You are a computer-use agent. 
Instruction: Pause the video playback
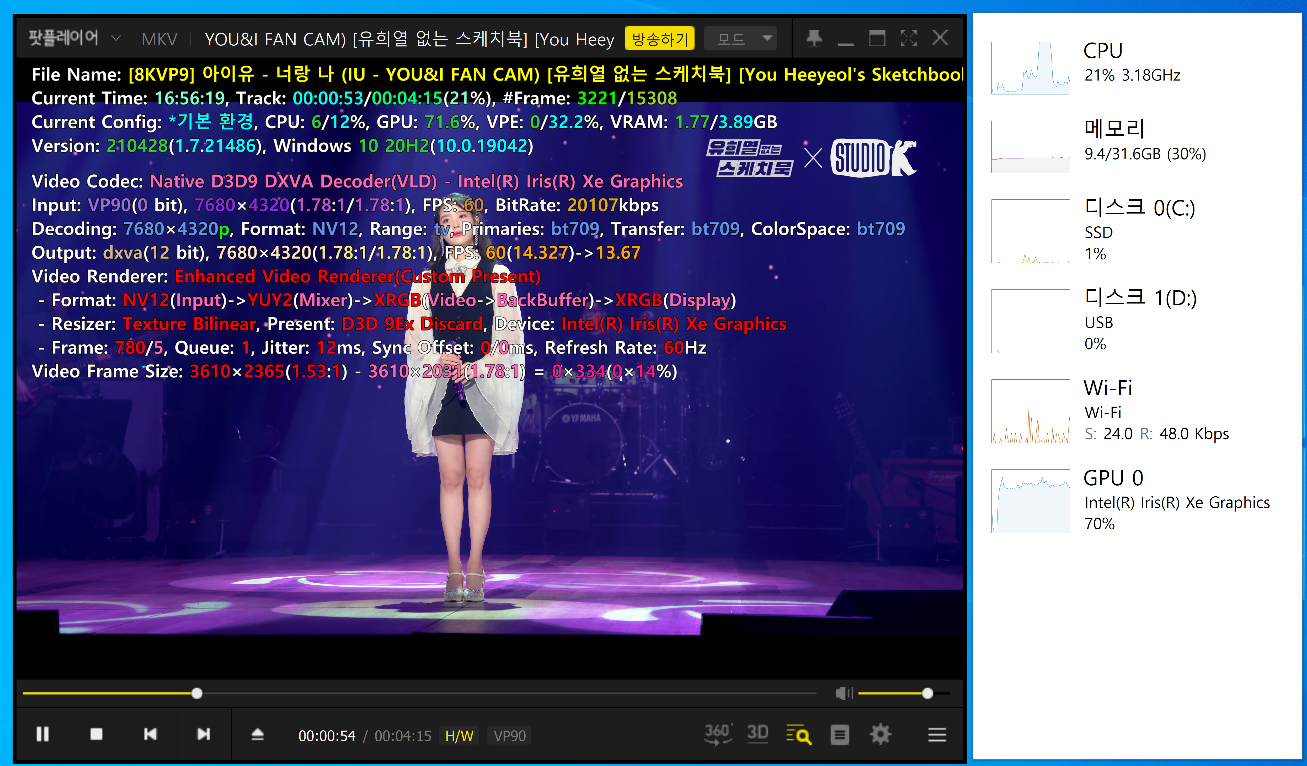click(x=42, y=734)
